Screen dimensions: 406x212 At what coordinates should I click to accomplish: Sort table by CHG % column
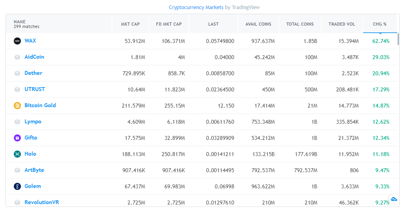tap(380, 24)
